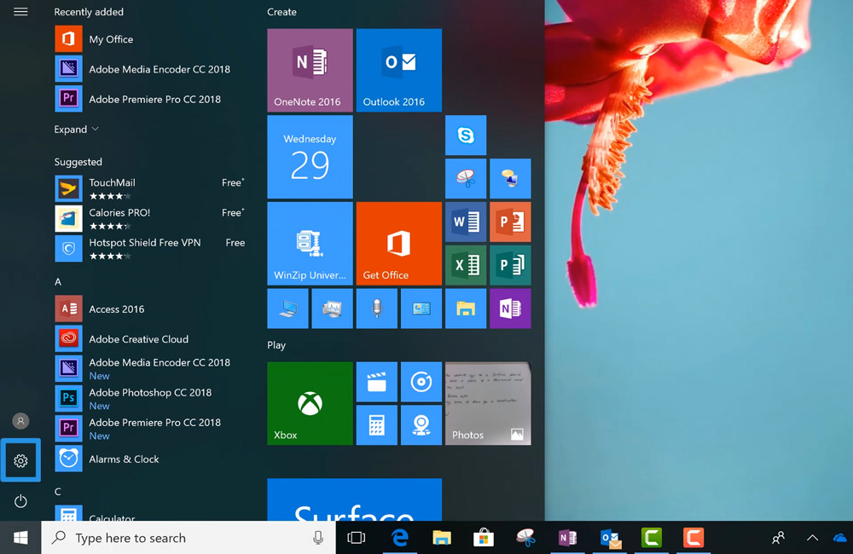This screenshot has height=554, width=853.
Task: Launch the Outlook 2016 tile
Action: tap(398, 70)
